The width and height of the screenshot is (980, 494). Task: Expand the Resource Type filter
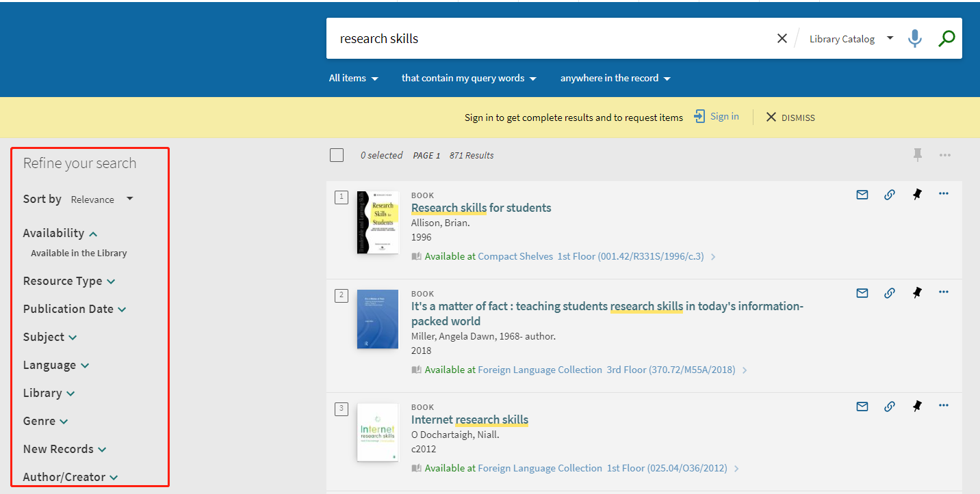coord(69,282)
